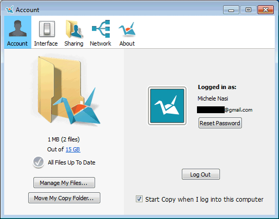Click the Reset Password button
The height and width of the screenshot is (219, 279).
click(220, 123)
